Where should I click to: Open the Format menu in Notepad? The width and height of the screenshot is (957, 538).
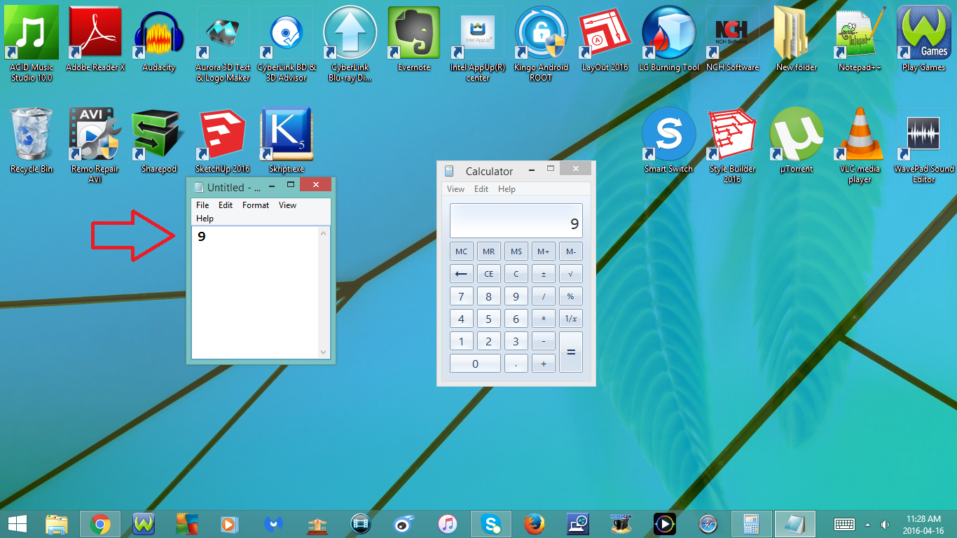[x=255, y=205]
